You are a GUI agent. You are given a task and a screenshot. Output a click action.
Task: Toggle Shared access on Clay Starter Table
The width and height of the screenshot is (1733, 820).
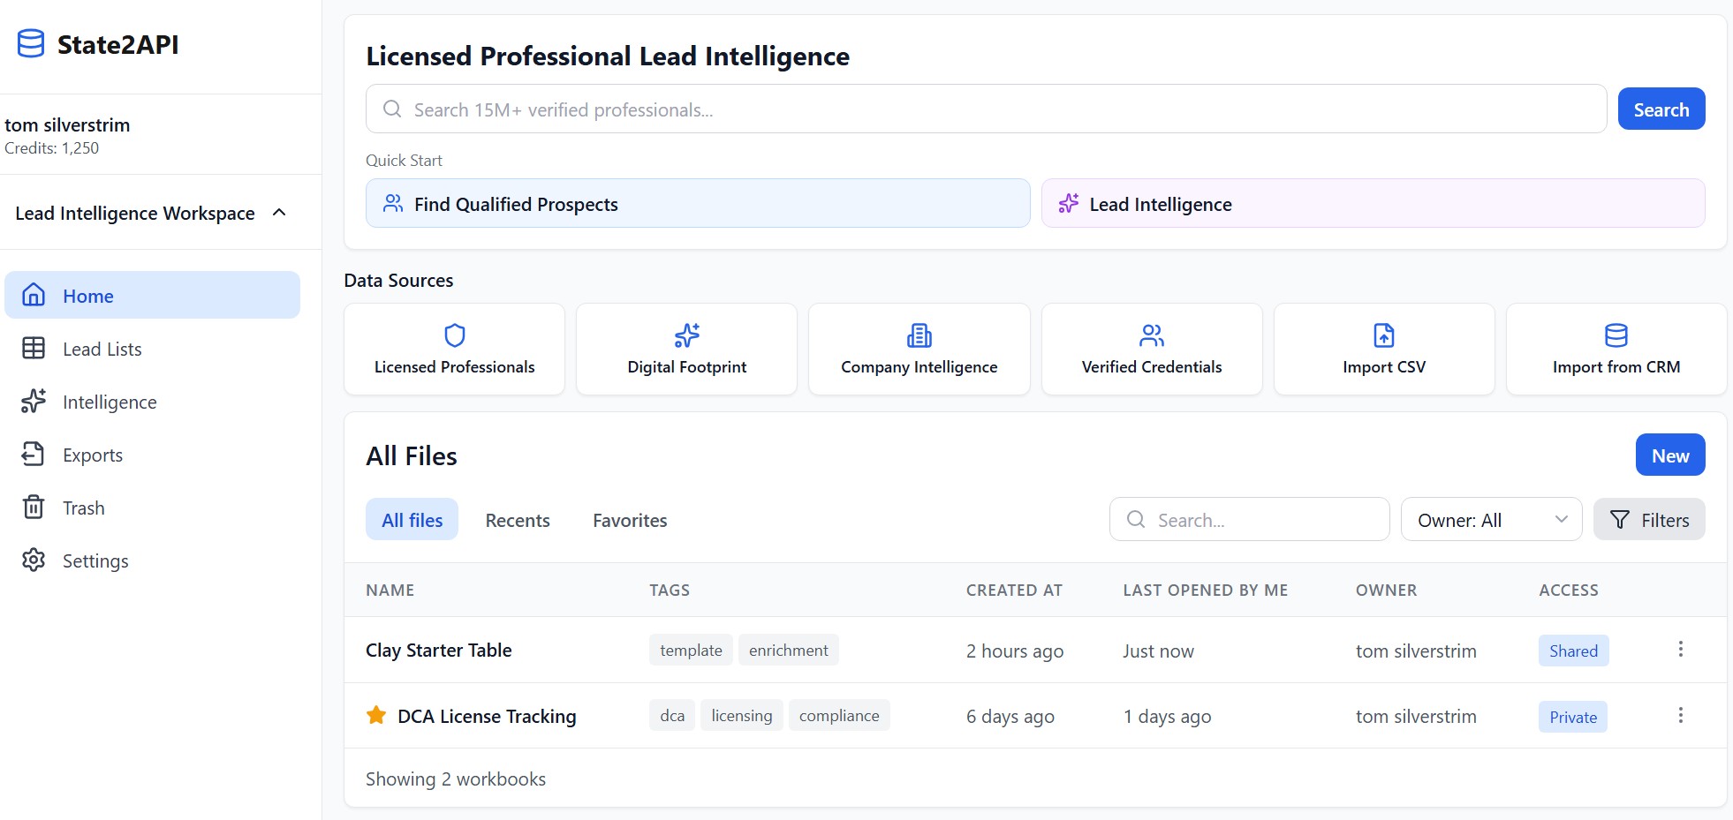1572,651
